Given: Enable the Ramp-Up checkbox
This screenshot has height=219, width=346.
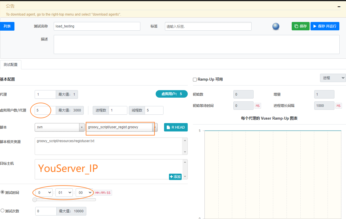Looking at the screenshot, I should click(x=195, y=79).
